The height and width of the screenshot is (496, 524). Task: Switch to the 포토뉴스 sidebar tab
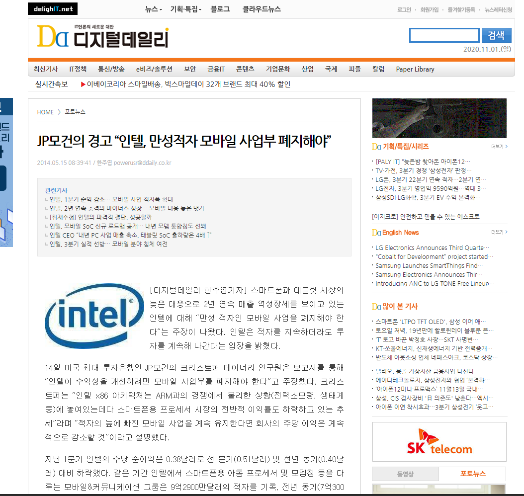(473, 474)
